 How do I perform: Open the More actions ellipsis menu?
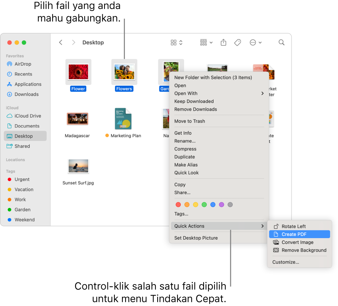(x=256, y=42)
